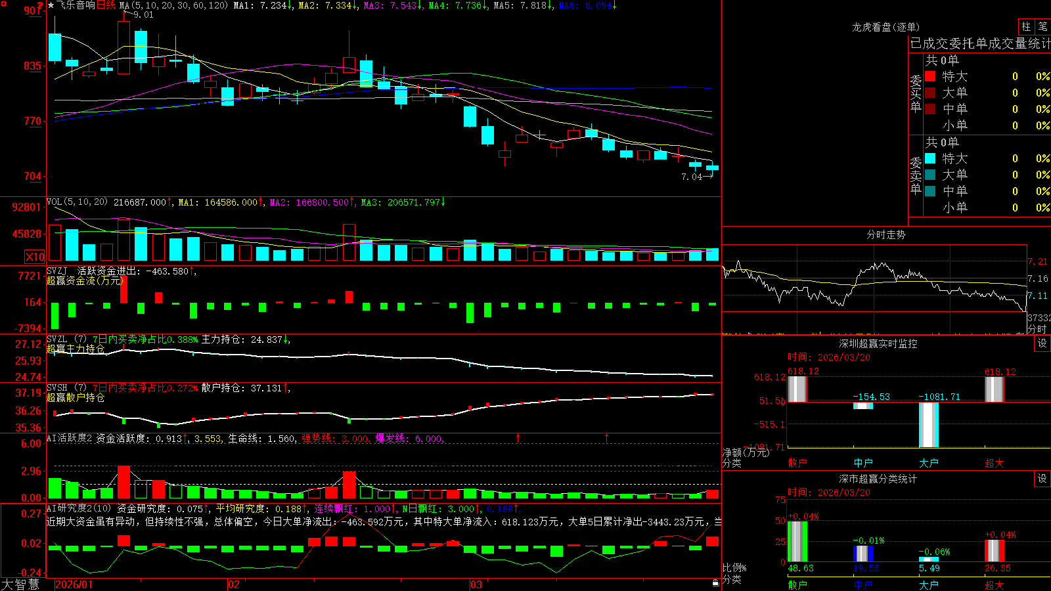Image resolution: width=1051 pixels, height=591 pixels.
Task: Click the 02 month marker on timeline
Action: coord(233,584)
